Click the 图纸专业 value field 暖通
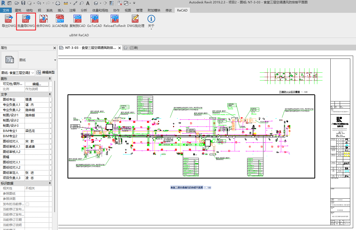Screen dimensions: 356x230 coord(37,100)
